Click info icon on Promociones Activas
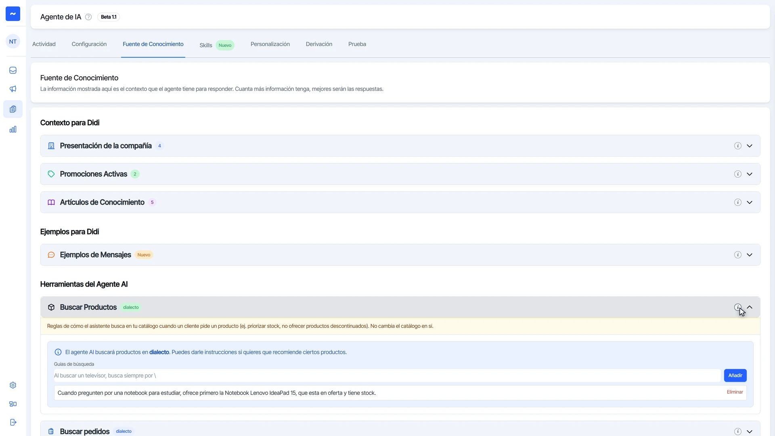775x436 pixels. pos(737,174)
